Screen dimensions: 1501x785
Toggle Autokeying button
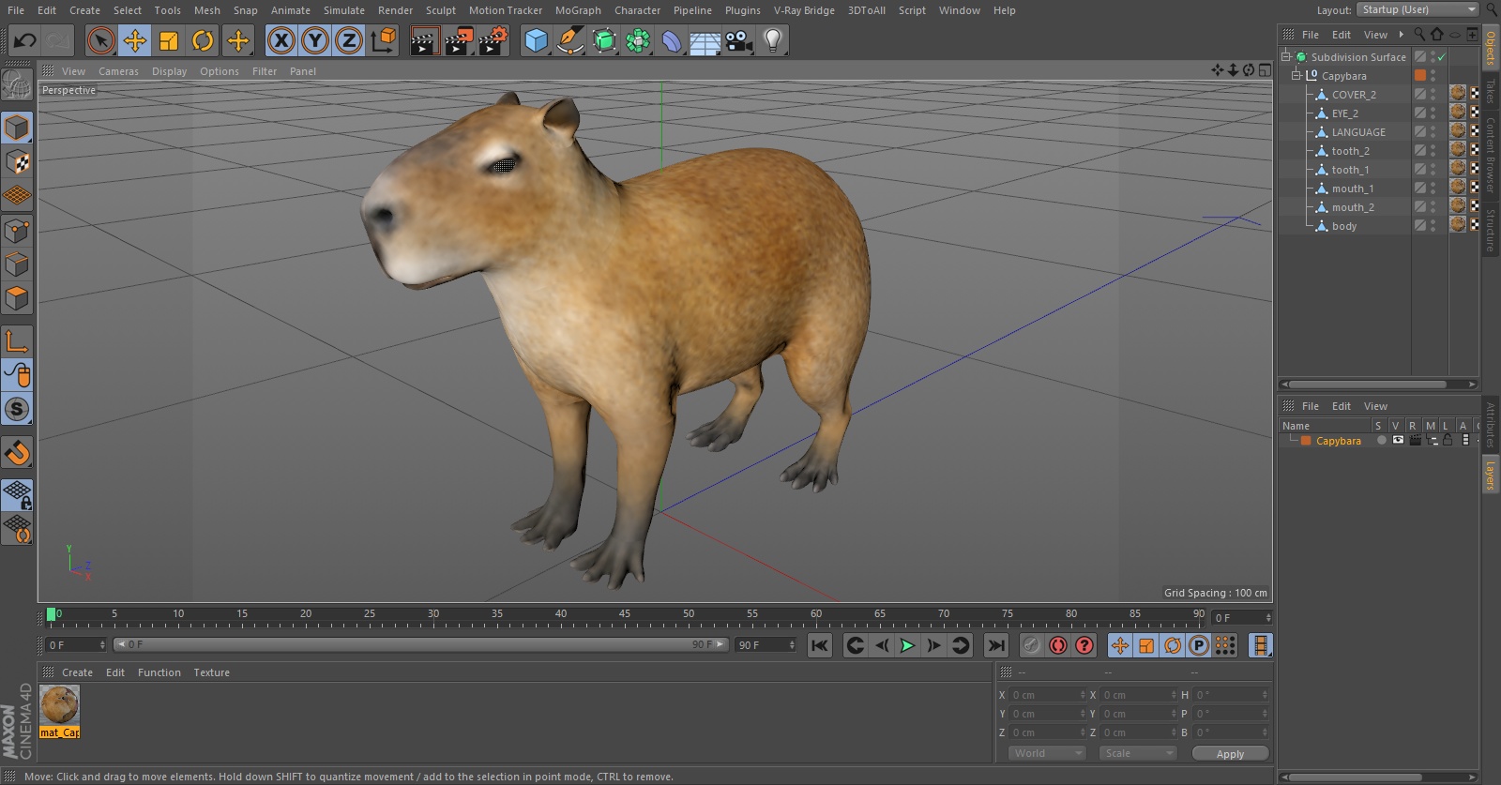(x=1058, y=645)
